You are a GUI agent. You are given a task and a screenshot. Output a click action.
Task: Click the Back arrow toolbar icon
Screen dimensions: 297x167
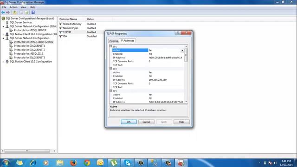tap(3, 13)
